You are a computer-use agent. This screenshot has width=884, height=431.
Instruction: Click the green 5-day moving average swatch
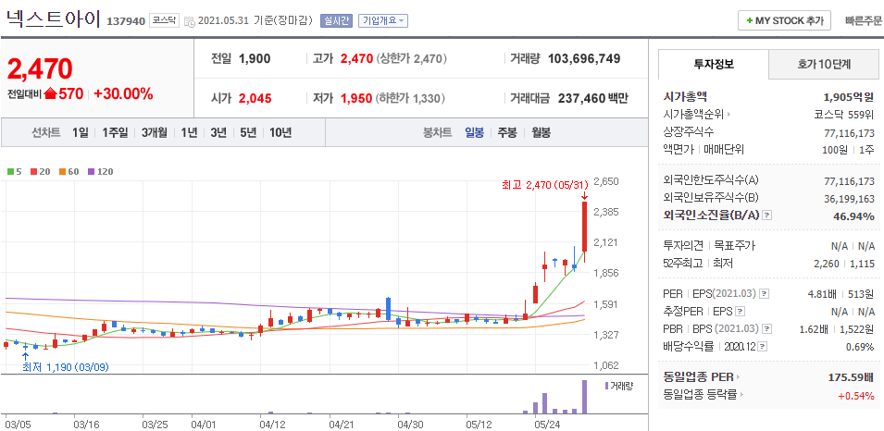coord(10,171)
